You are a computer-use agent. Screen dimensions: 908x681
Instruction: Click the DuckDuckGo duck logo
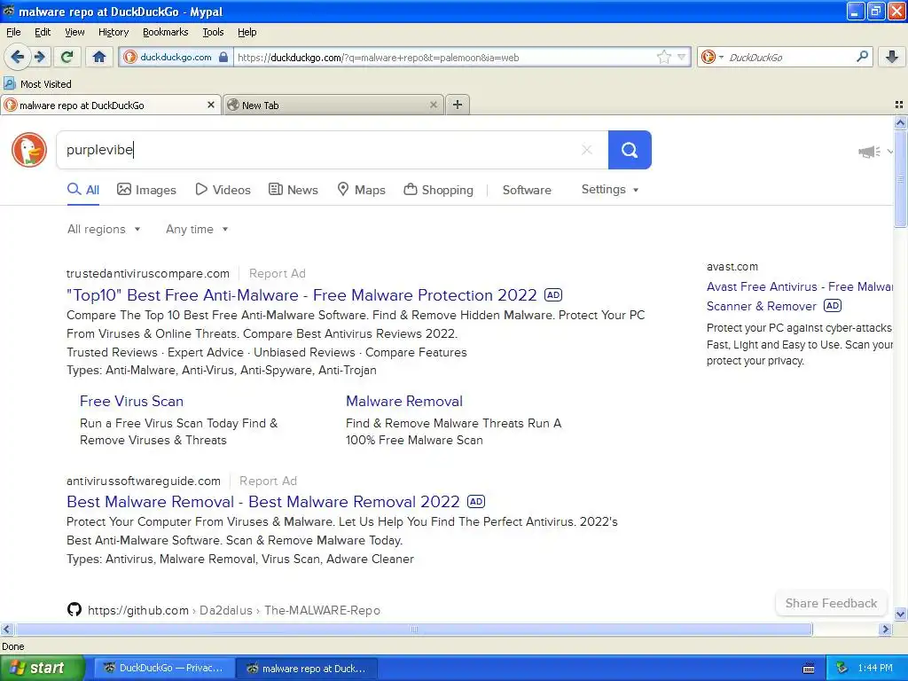(29, 149)
